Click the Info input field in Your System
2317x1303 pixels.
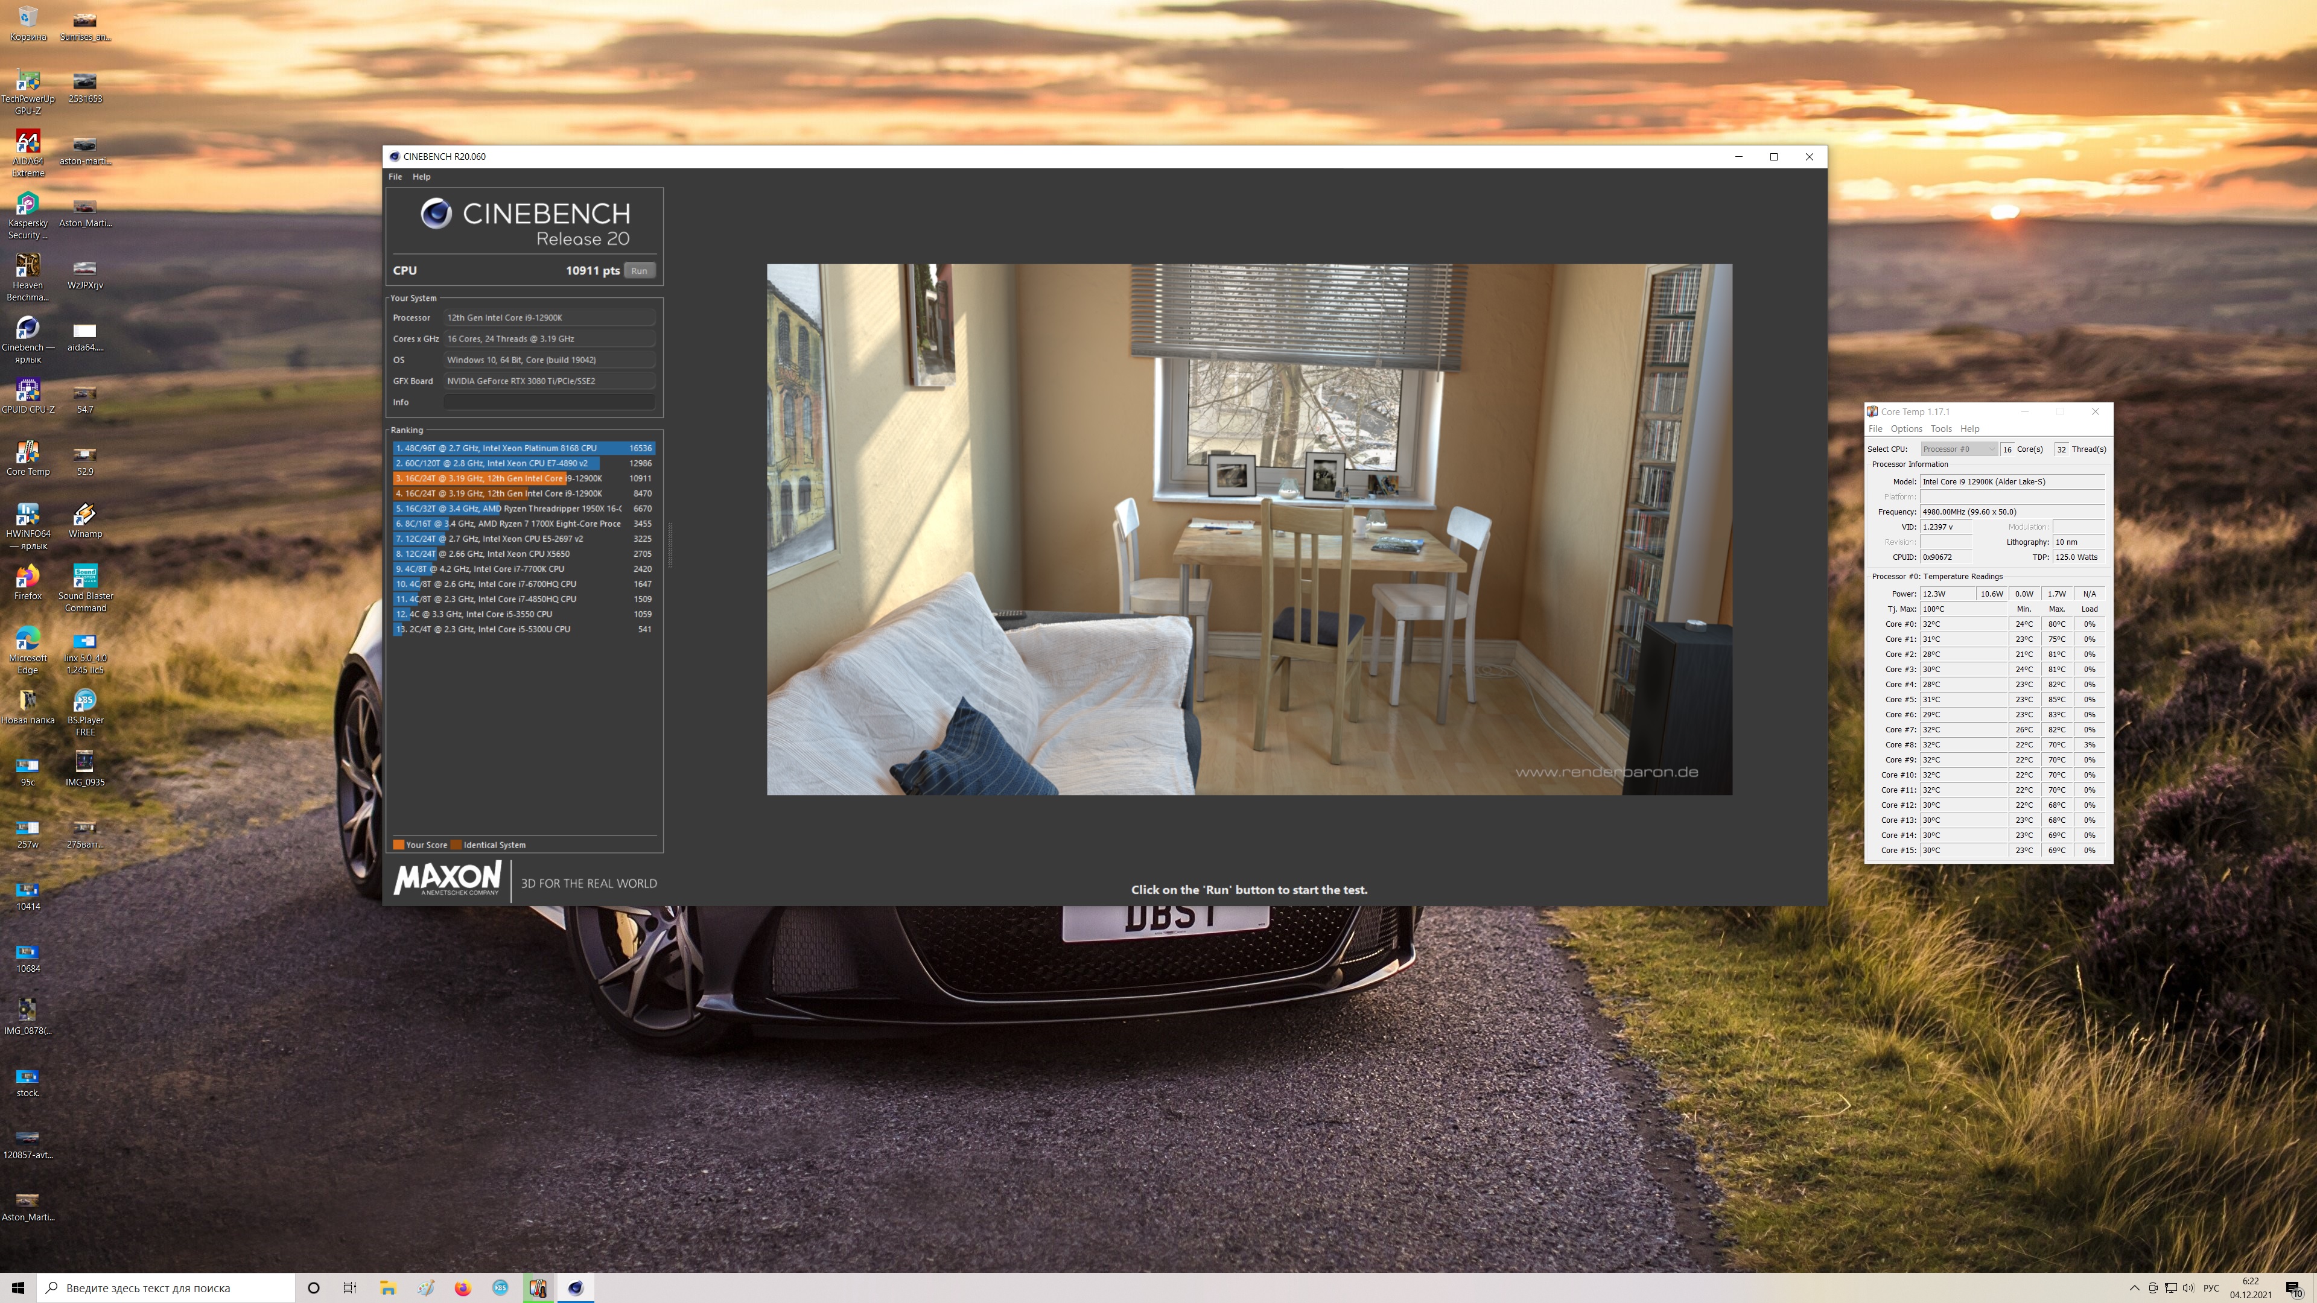pyautogui.click(x=548, y=402)
